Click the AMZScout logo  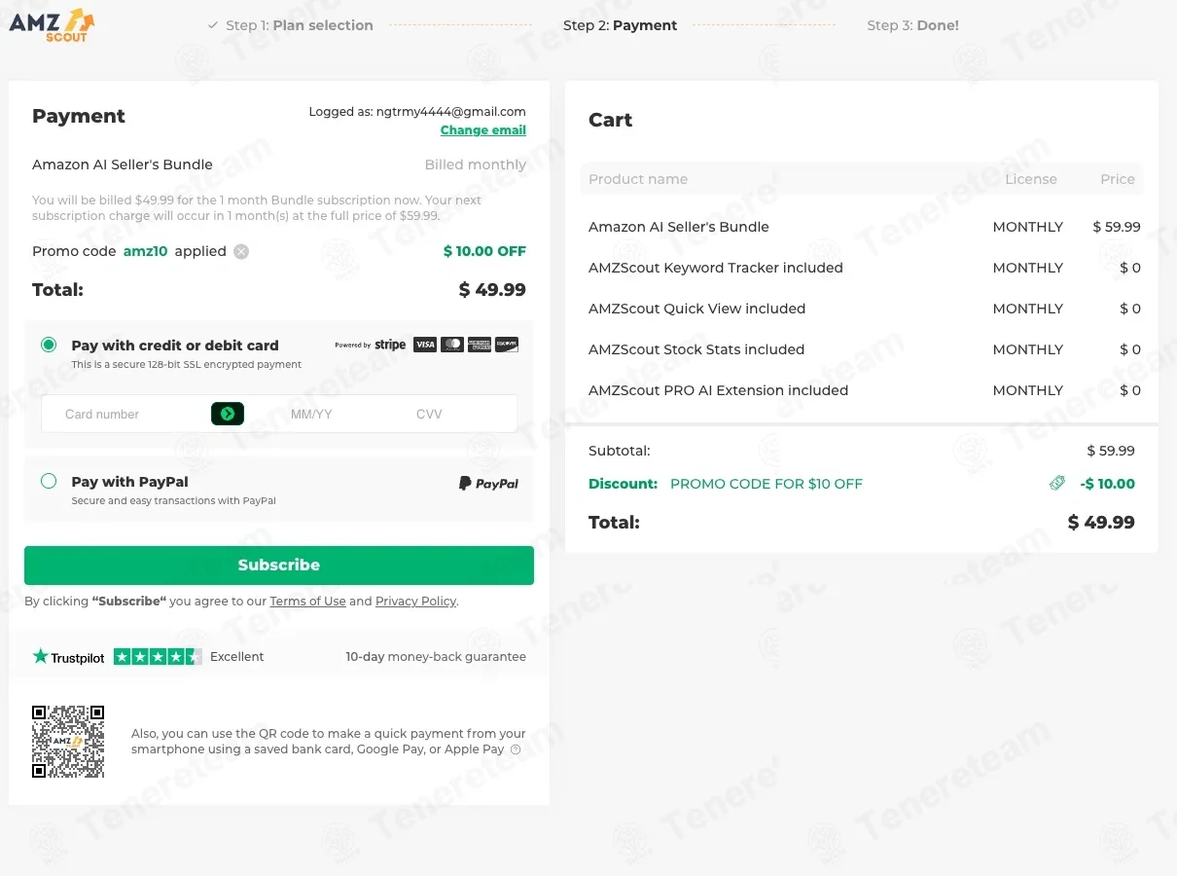pos(52,24)
